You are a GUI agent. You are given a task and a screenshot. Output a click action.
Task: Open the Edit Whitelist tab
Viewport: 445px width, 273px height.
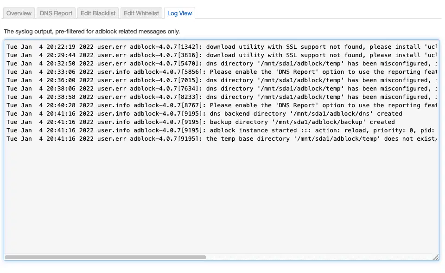141,13
